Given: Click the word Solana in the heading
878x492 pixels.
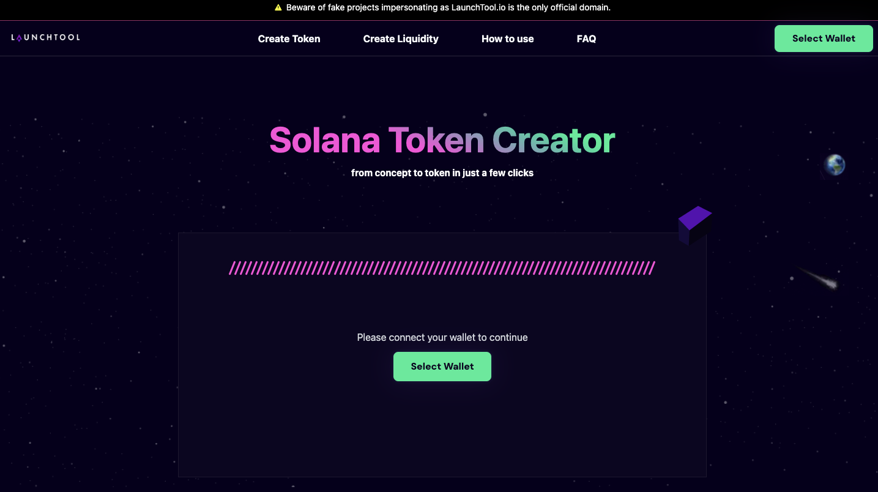Looking at the screenshot, I should point(324,140).
